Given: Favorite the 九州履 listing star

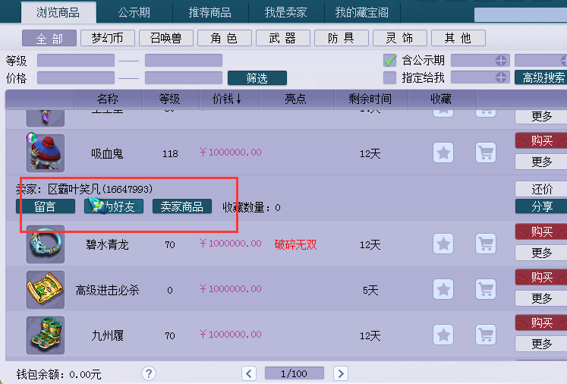Looking at the screenshot, I should pos(443,335).
